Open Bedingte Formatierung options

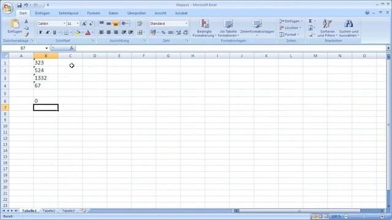[x=204, y=28]
